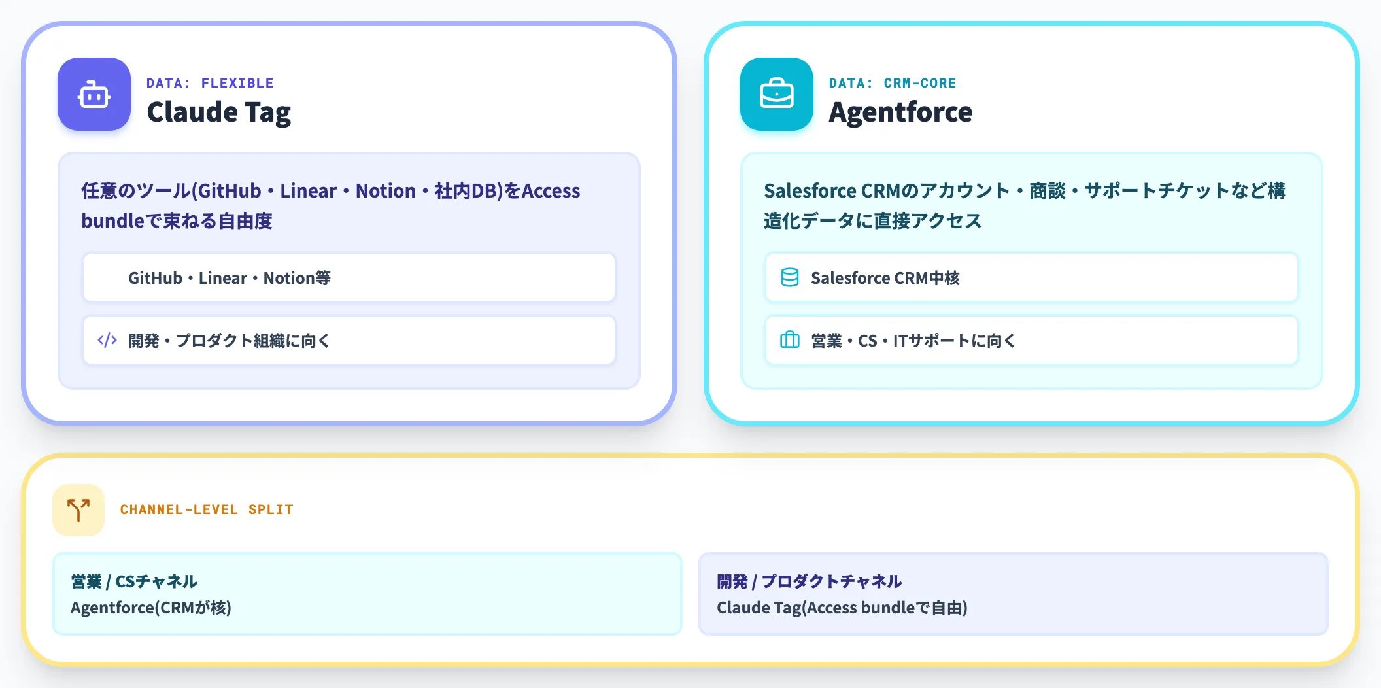Click the database icon beside Salesforce CRM中核

coord(790,277)
